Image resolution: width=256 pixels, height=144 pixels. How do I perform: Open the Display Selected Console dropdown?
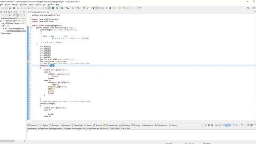click(x=239, y=125)
